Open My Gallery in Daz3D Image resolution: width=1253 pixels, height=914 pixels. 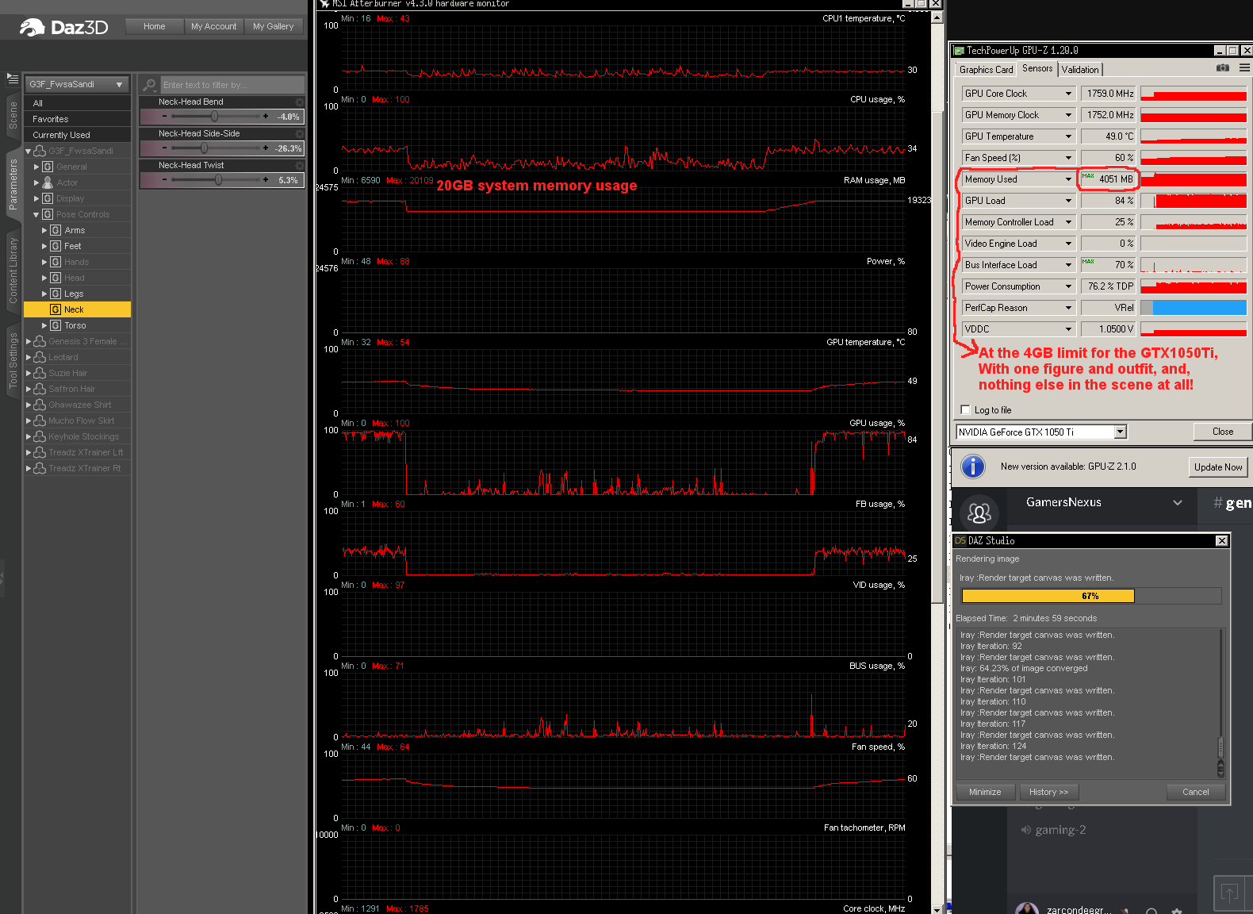pos(274,26)
